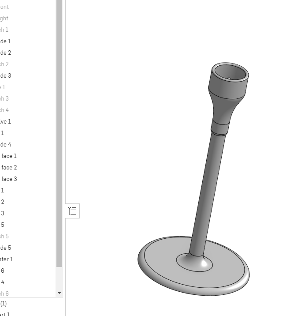Select the row ending in 'face 2'
This screenshot has height=316, width=305.
[x=28, y=167]
